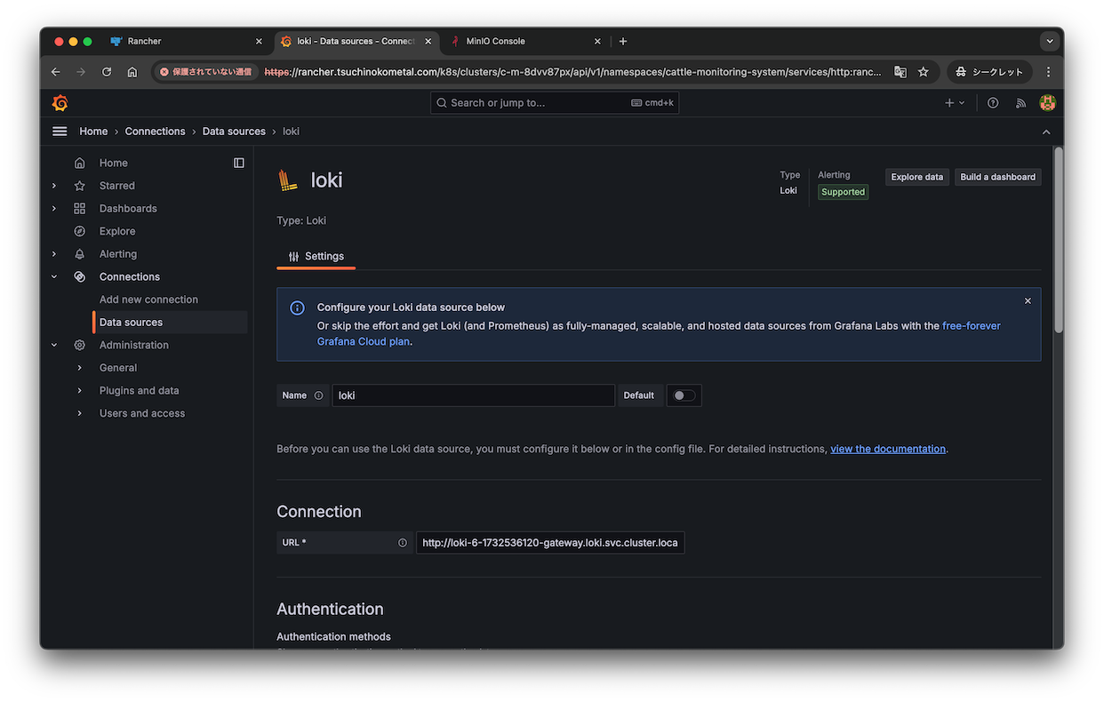The width and height of the screenshot is (1104, 702).
Task: Open the help question mark menu
Action: pos(993,103)
